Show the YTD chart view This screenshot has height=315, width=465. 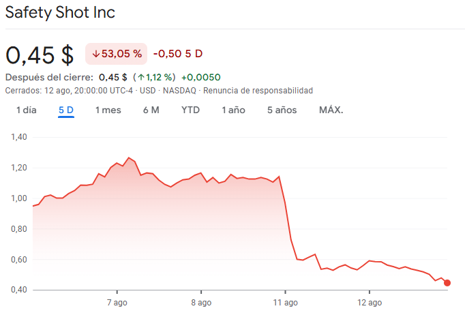tap(190, 110)
